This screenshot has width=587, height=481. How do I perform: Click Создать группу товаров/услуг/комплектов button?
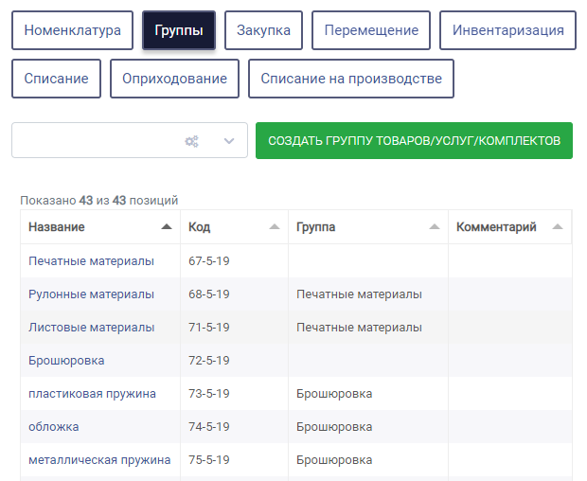tap(414, 141)
